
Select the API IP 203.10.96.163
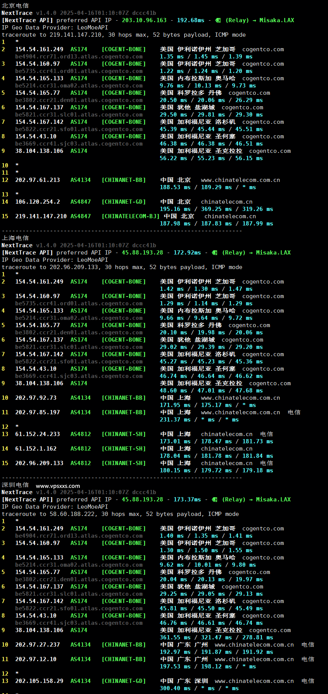144,20
